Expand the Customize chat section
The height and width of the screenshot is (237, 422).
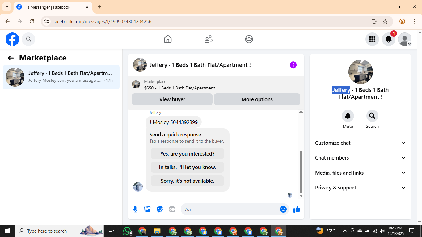(361, 143)
